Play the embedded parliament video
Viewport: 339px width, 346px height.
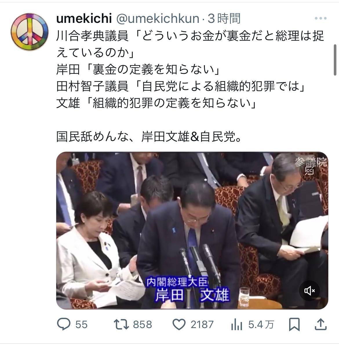pyautogui.click(x=192, y=230)
